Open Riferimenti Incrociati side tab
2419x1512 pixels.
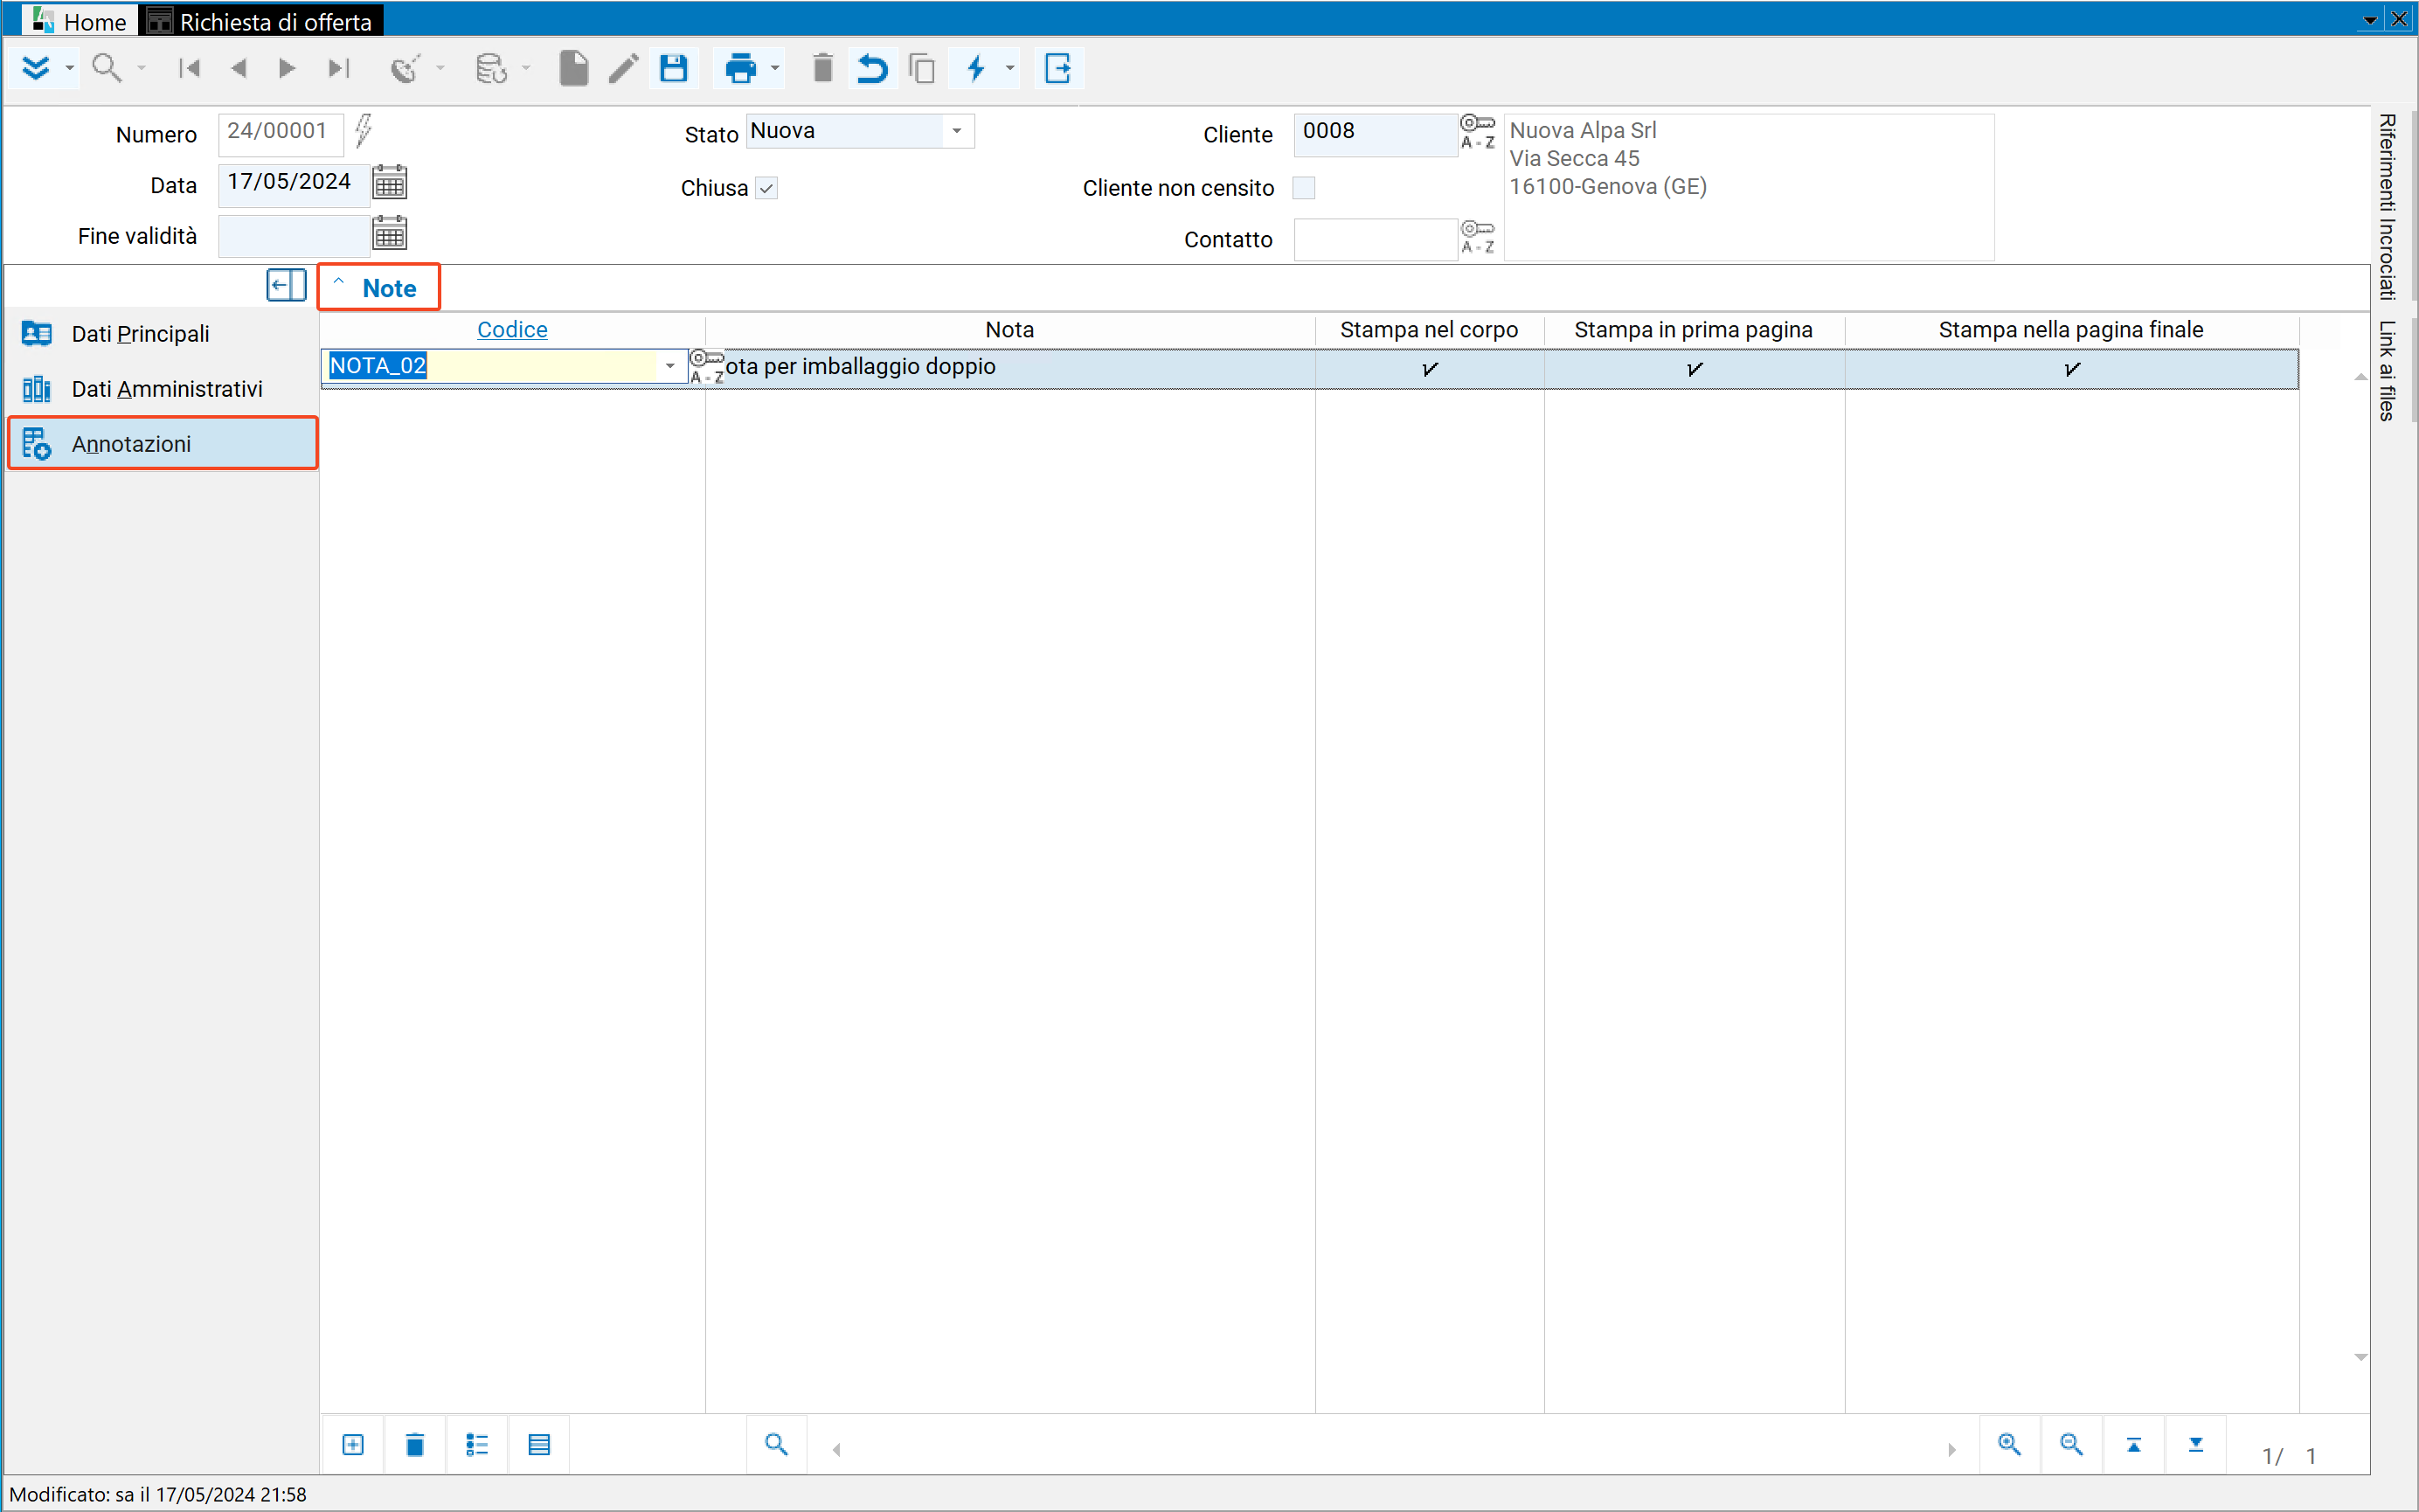pos(2388,206)
